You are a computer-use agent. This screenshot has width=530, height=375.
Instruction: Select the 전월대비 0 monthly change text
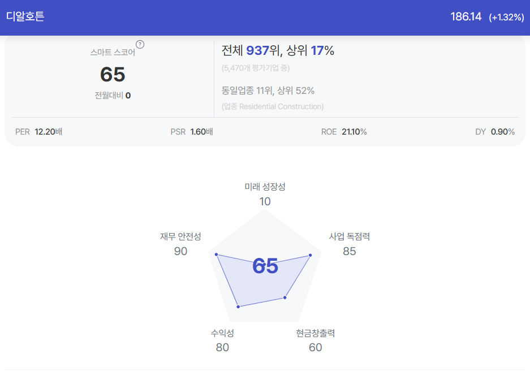point(113,96)
